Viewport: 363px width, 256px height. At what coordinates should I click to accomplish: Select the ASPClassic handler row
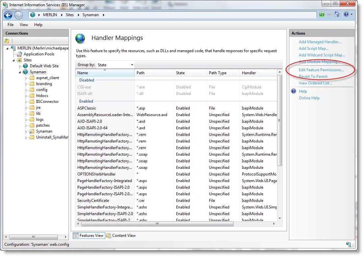(176, 108)
